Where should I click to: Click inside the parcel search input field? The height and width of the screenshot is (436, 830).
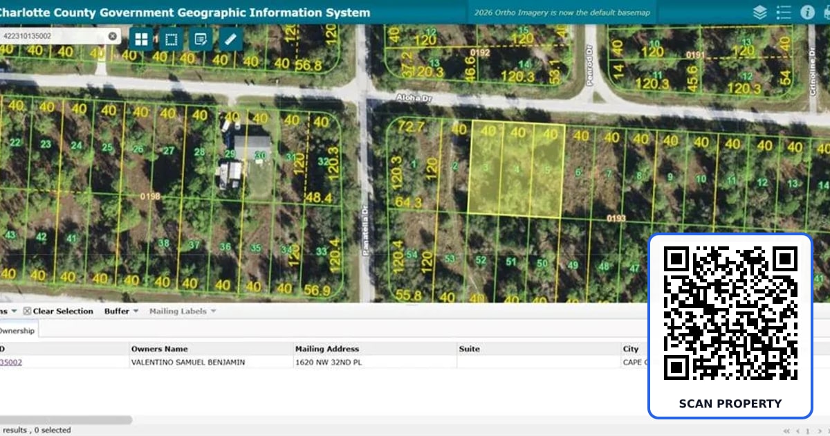[53, 36]
